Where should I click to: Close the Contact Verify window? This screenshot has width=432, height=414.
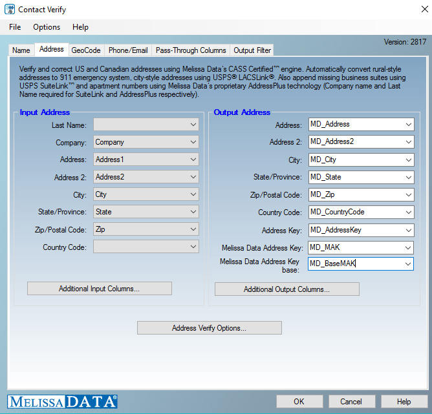click(424, 9)
